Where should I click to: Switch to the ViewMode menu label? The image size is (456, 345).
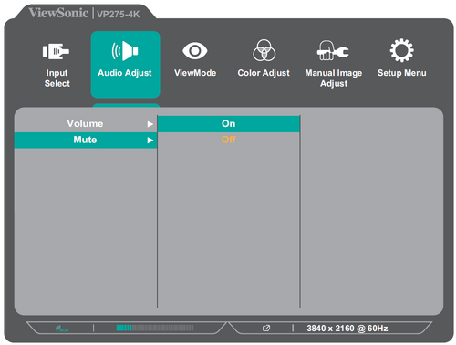point(195,73)
